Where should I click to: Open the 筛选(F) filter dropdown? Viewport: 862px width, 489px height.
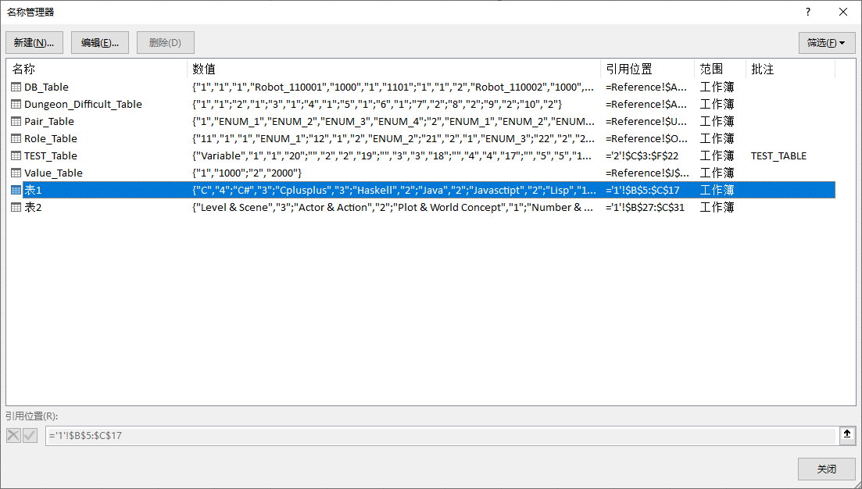coord(827,43)
